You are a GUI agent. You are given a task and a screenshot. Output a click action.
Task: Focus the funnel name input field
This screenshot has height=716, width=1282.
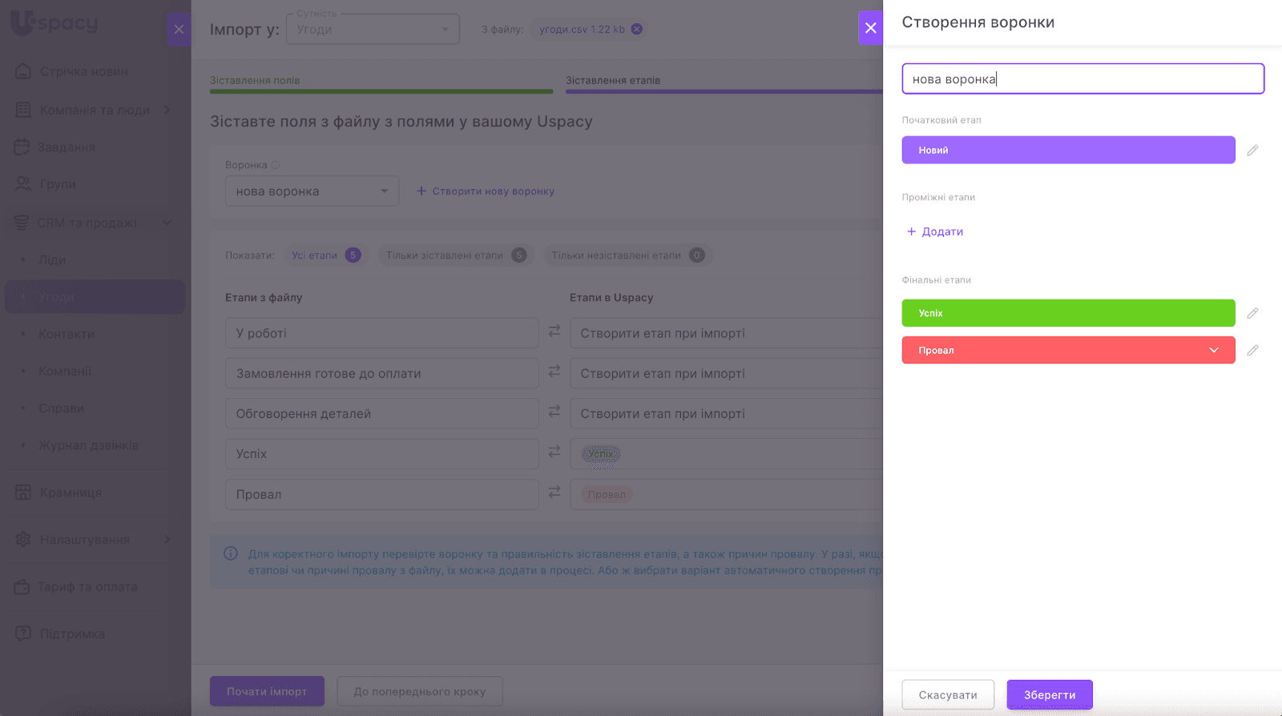[1082, 78]
